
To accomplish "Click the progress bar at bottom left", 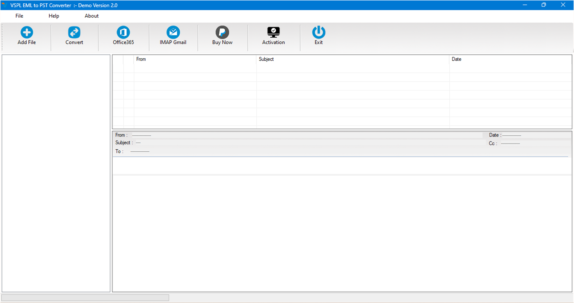I will tap(85, 297).
